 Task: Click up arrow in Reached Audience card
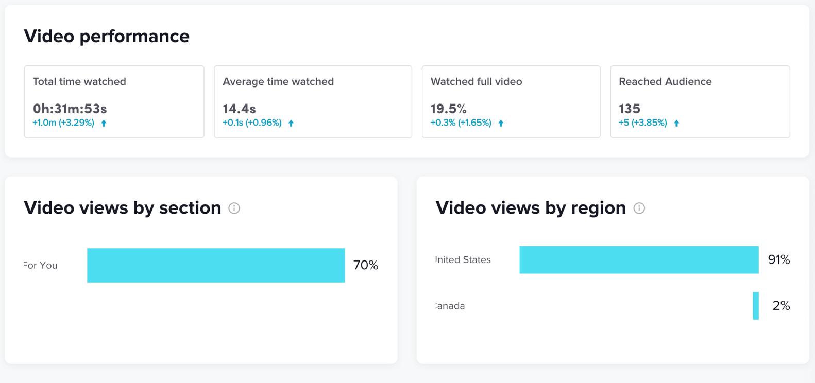point(676,123)
